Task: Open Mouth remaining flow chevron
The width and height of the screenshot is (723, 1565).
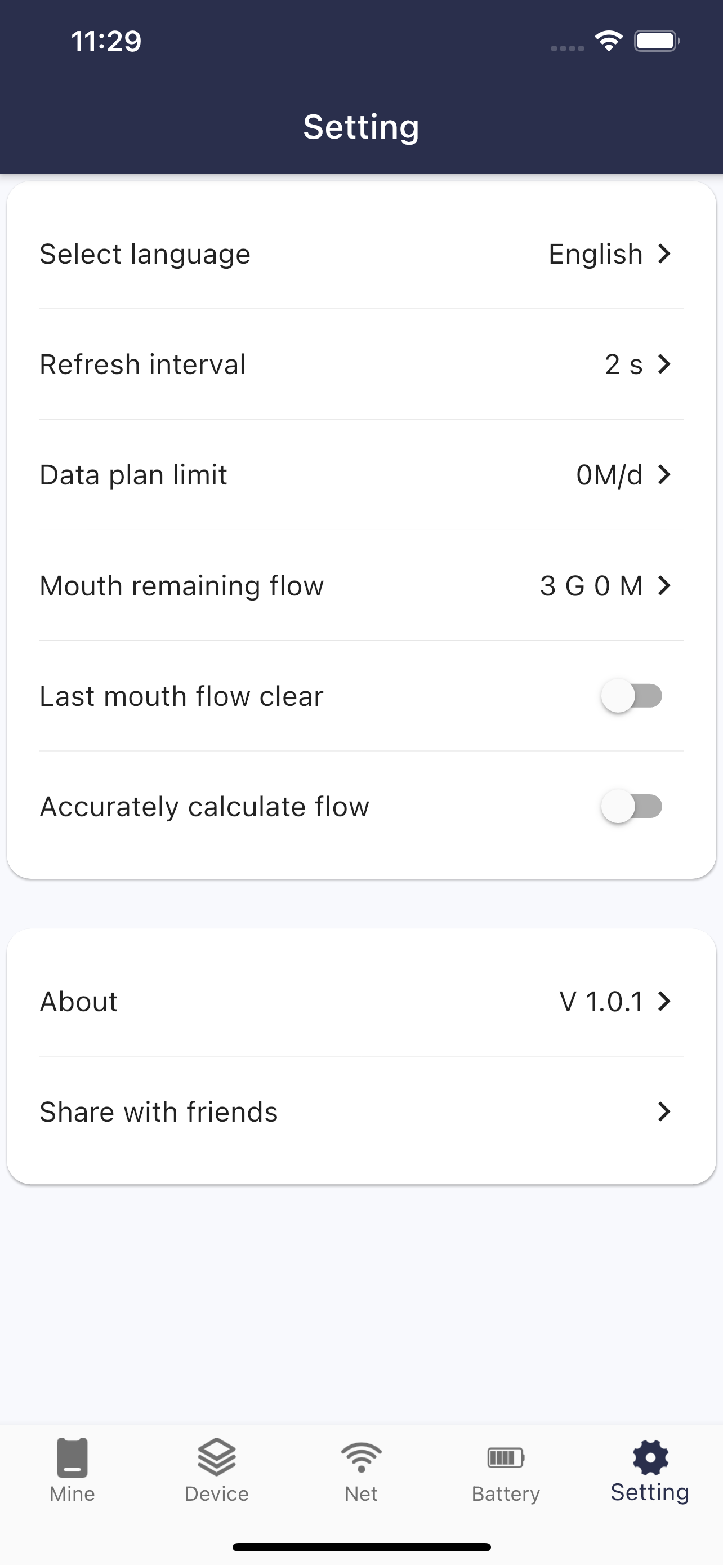Action: click(x=665, y=585)
